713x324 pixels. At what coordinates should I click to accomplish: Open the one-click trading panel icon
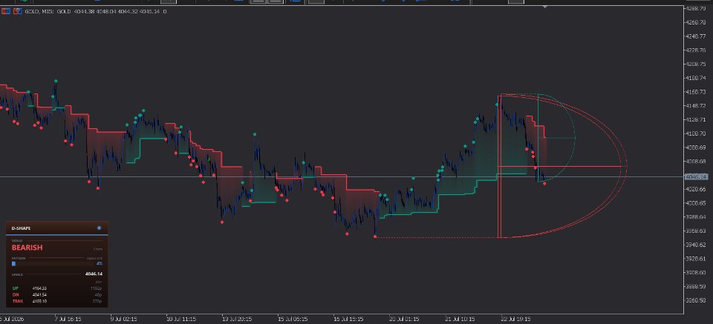pyautogui.click(x=6, y=11)
